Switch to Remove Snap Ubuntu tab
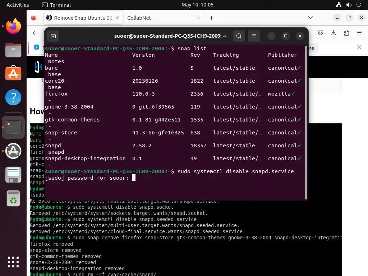This screenshot has height=276, width=368. (x=83, y=18)
